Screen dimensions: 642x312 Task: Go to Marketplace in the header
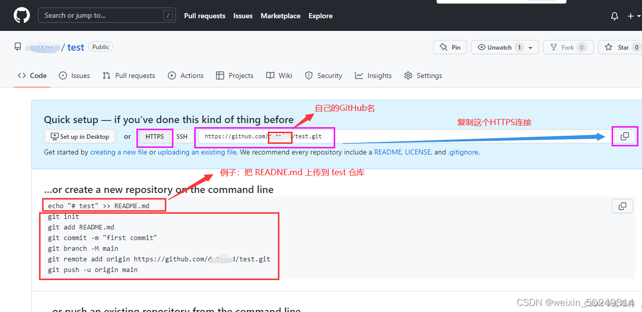point(280,16)
